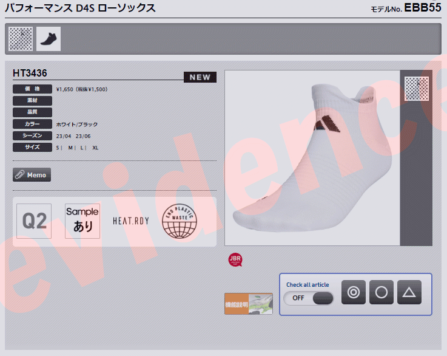This screenshot has width=447, height=356.
Task: Click the double-circle rating button
Action: (x=354, y=292)
